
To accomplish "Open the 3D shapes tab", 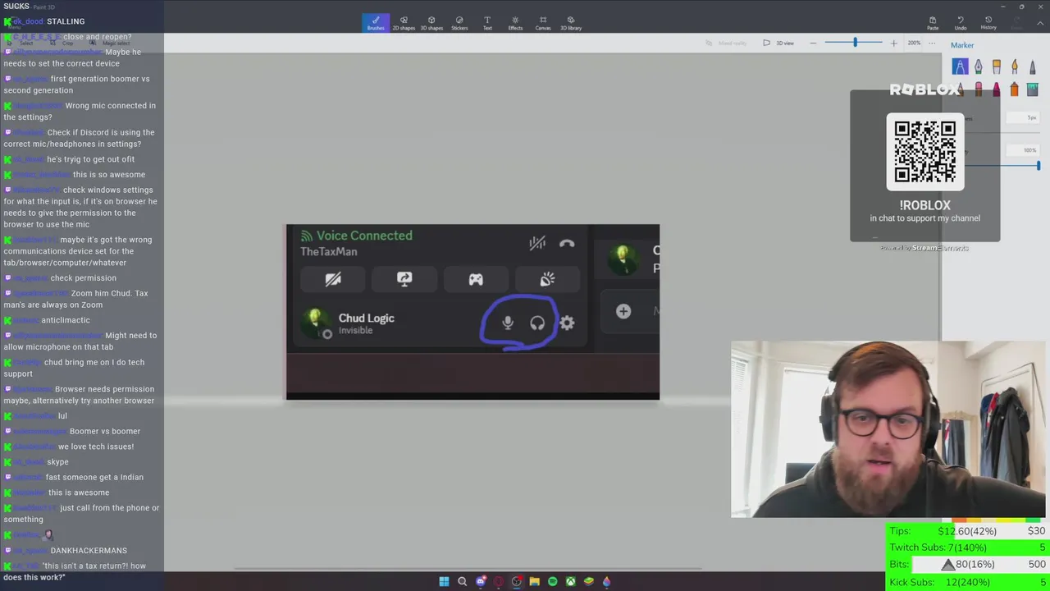I will click(x=431, y=23).
